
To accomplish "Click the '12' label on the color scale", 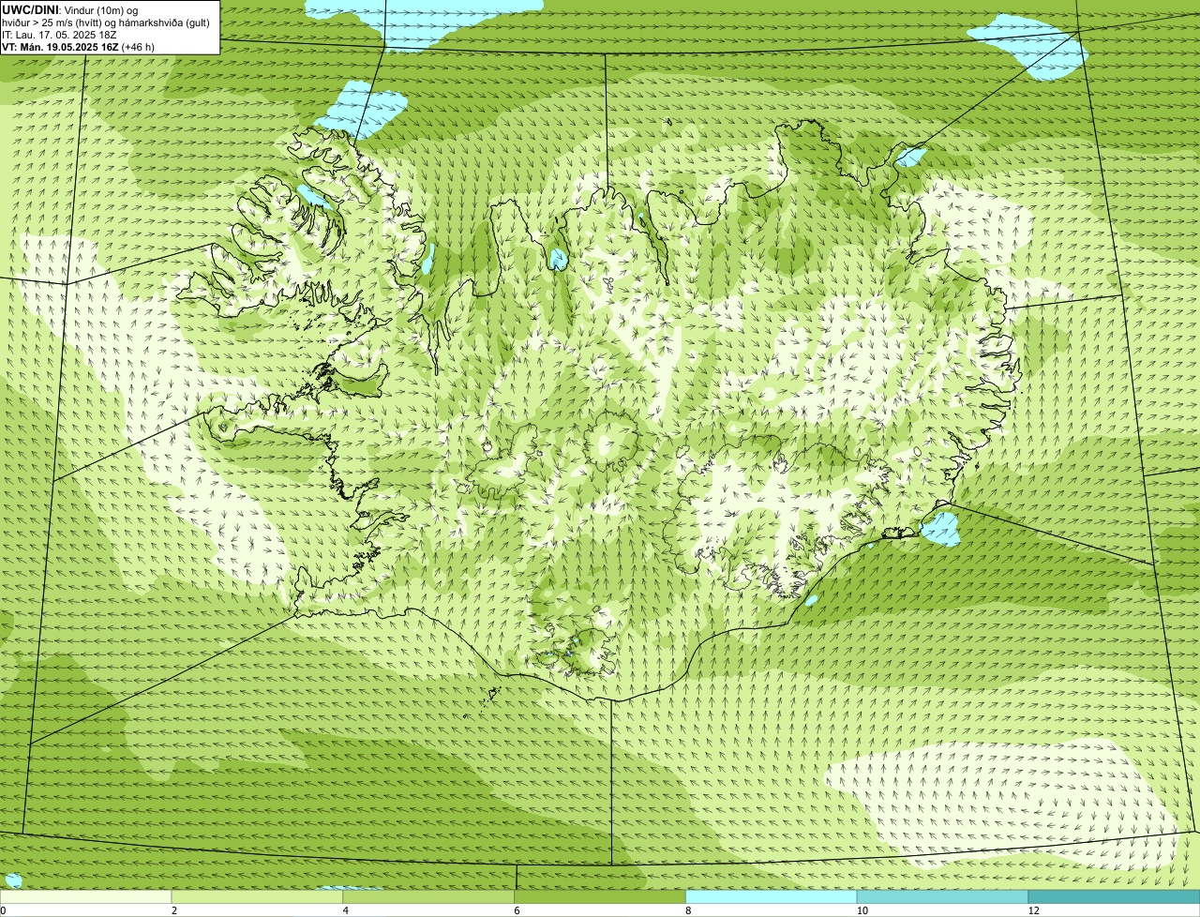I will [x=1034, y=910].
